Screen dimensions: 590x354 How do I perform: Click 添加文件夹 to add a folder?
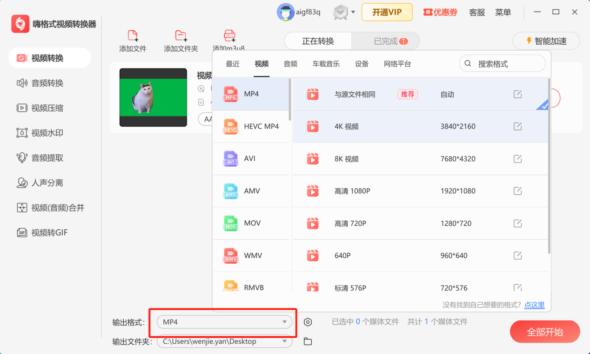(x=181, y=40)
